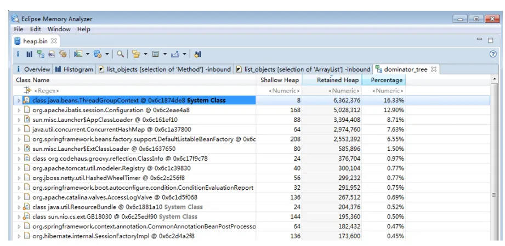Click the scrollbar up arrow

[x=493, y=79]
